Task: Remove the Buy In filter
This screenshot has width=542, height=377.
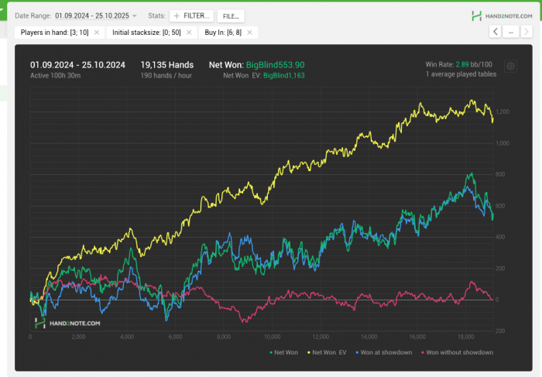Action: (x=251, y=33)
